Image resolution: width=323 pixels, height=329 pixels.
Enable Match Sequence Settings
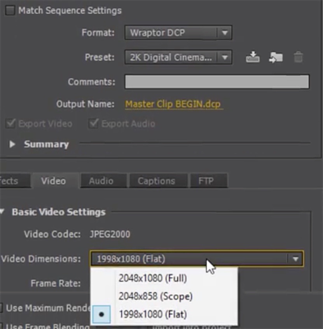point(10,12)
